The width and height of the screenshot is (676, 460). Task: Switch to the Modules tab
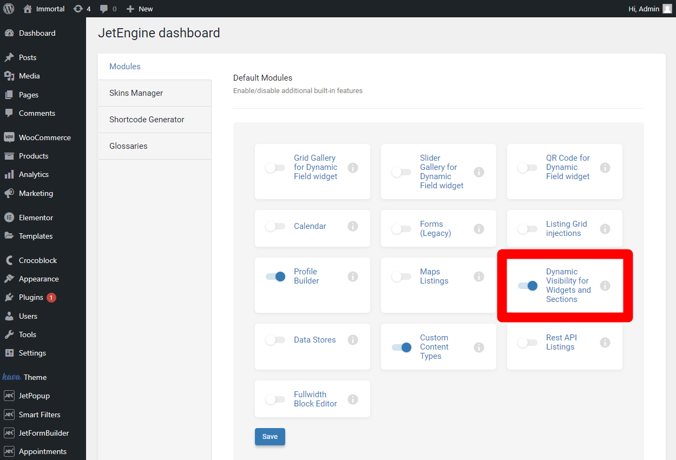(x=155, y=67)
